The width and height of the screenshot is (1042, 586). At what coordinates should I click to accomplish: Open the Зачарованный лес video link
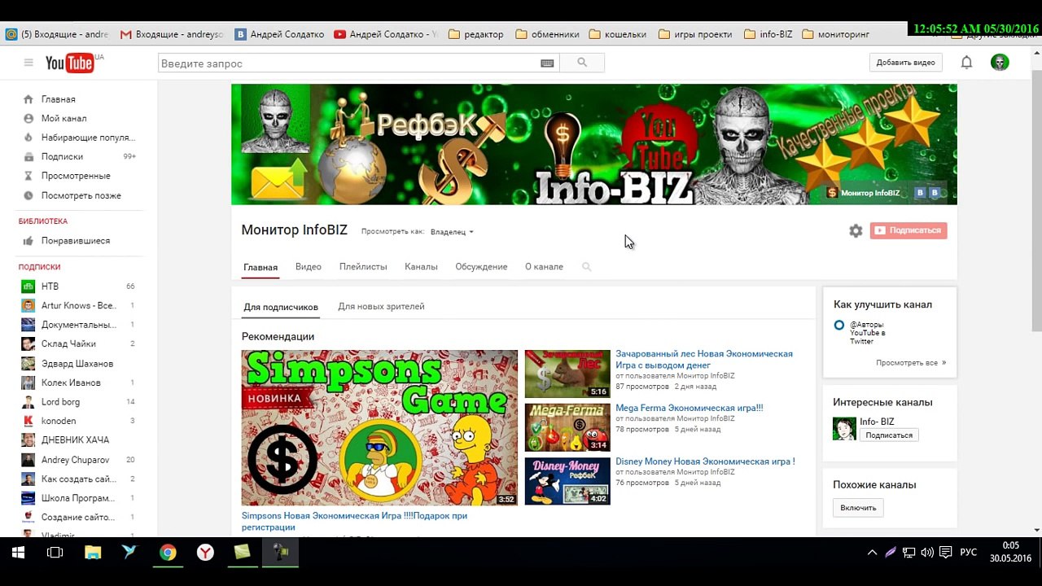pos(704,360)
